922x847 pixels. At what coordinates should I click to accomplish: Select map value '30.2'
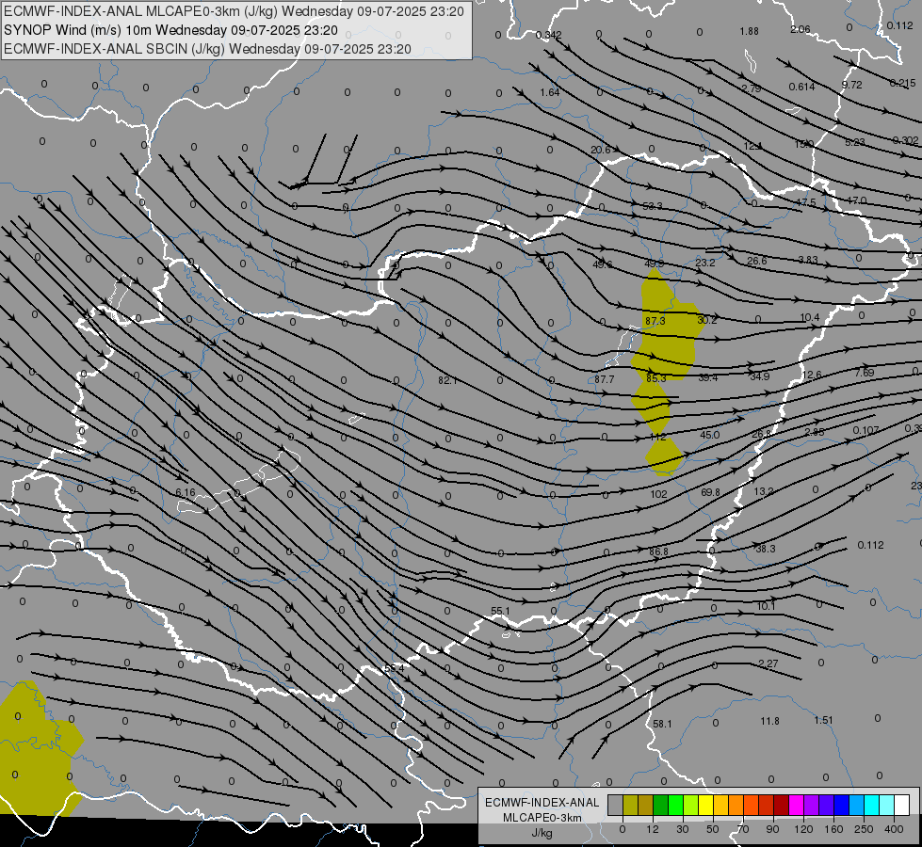click(x=706, y=320)
